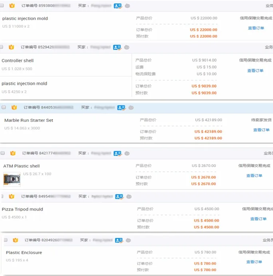Open 'plastic injection mold' priced US $ 4250 x 2
Viewport: 273px width, 276px height.
click(x=24, y=84)
